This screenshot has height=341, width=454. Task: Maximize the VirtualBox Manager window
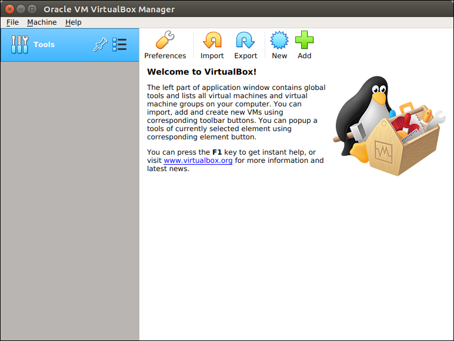[32, 9]
